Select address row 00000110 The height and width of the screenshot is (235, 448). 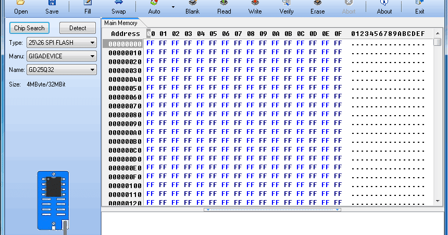(x=125, y=195)
